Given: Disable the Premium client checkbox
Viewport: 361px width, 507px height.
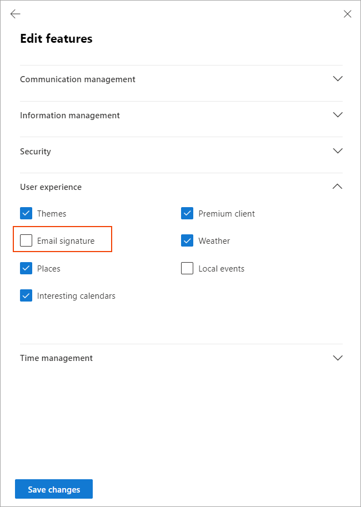Looking at the screenshot, I should [x=187, y=213].
